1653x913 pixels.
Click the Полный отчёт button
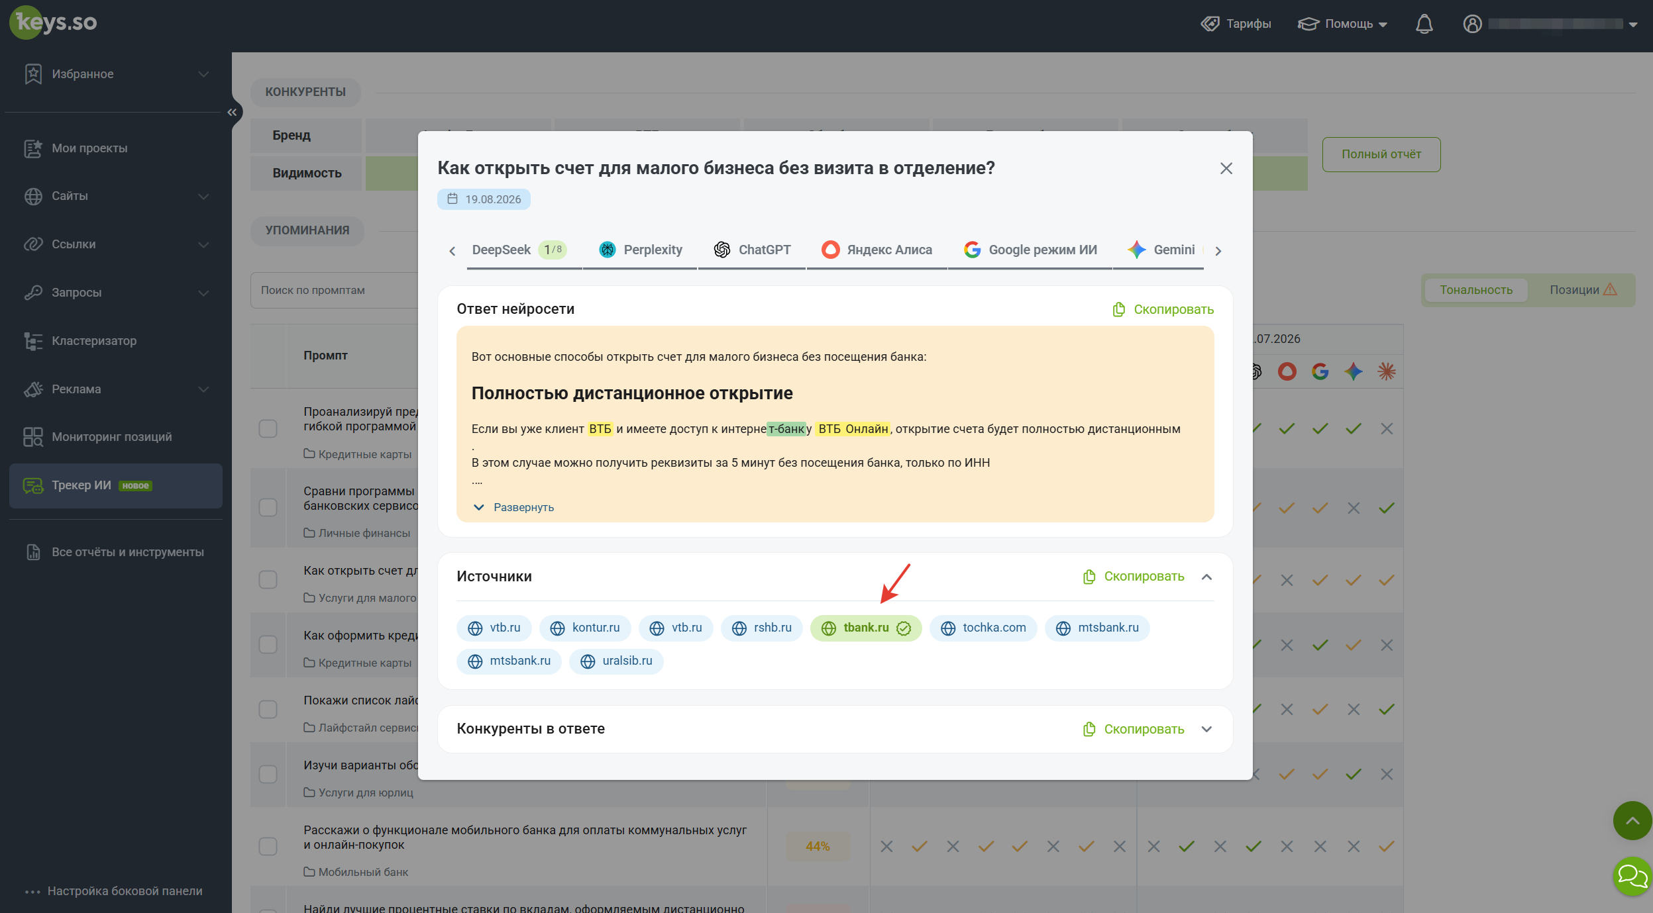1381,154
